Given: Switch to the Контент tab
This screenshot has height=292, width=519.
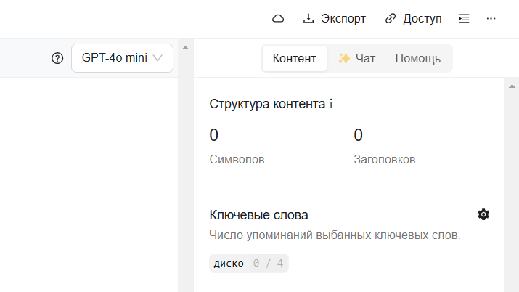Looking at the screenshot, I should point(294,58).
